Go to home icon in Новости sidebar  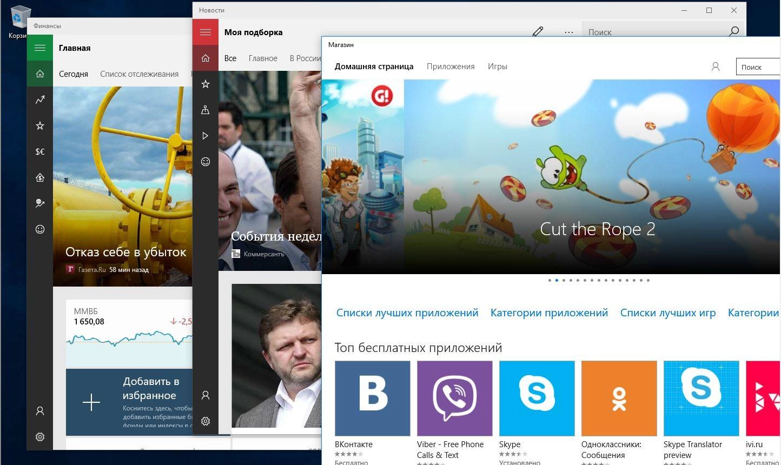coord(206,58)
